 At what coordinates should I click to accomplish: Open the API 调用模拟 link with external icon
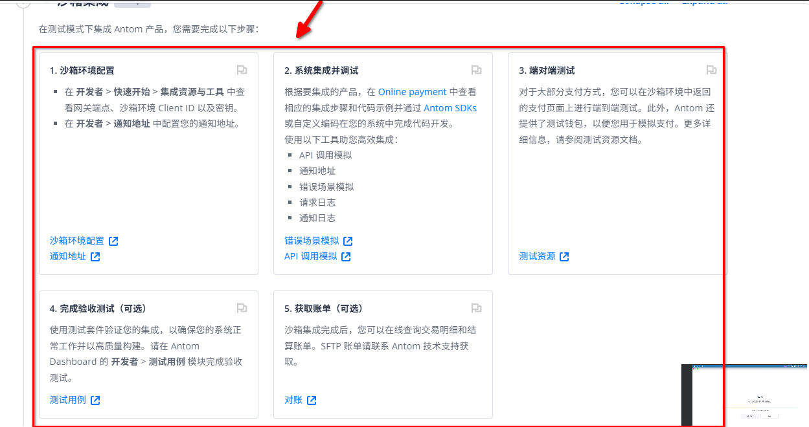(x=317, y=256)
